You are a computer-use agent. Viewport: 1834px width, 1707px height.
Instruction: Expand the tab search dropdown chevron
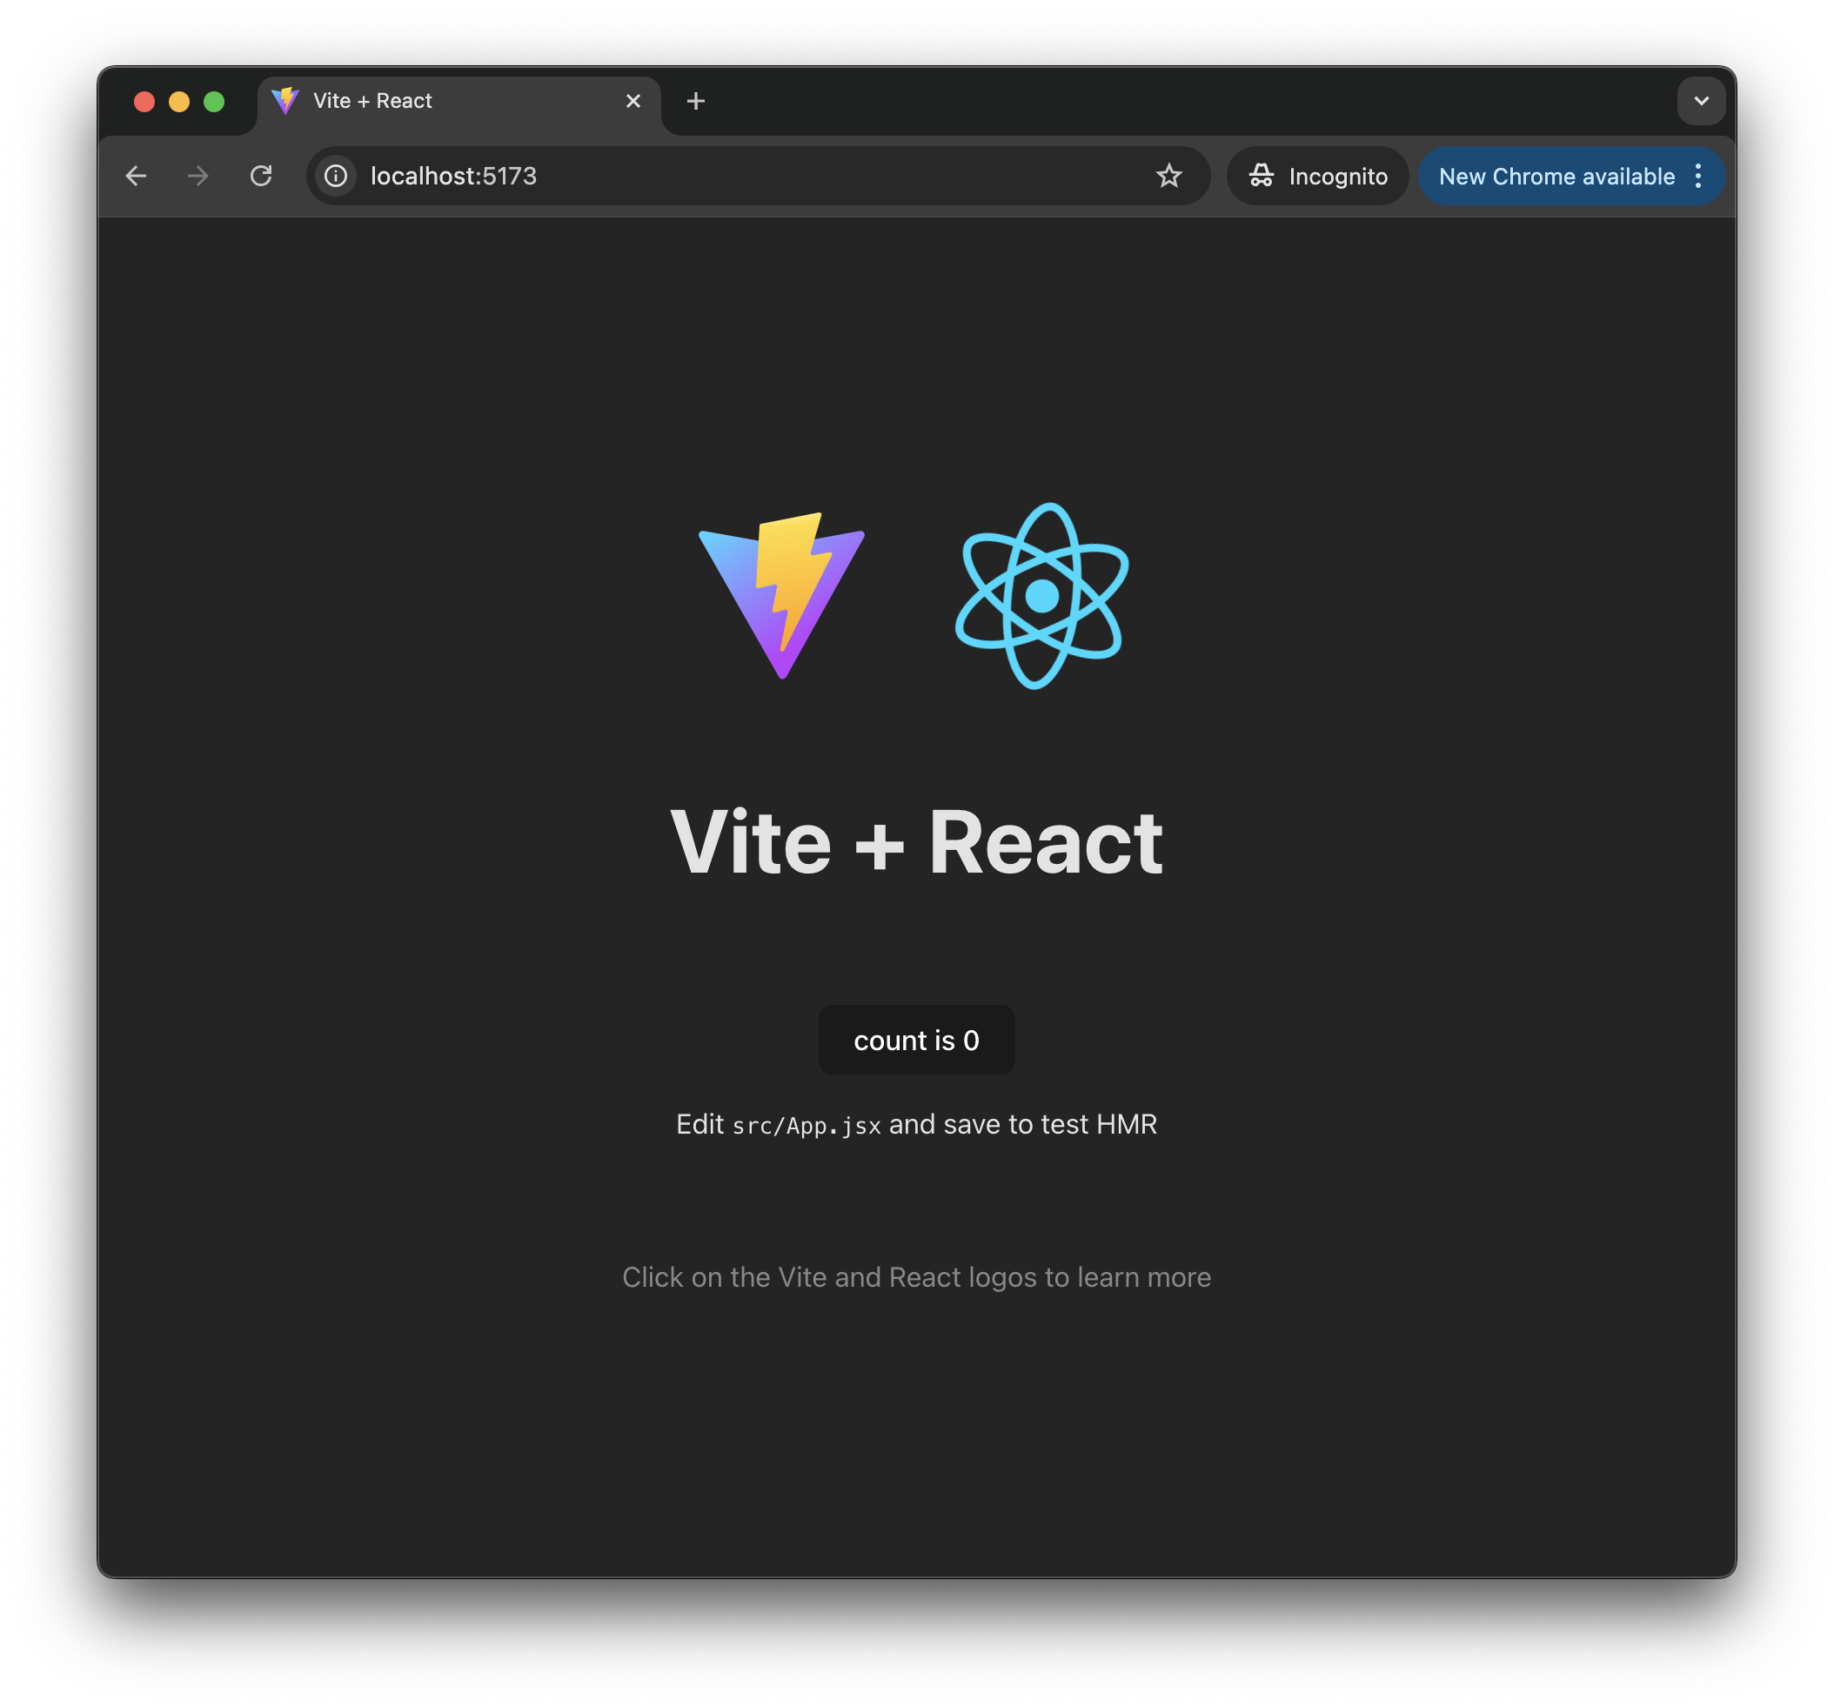coord(1700,102)
